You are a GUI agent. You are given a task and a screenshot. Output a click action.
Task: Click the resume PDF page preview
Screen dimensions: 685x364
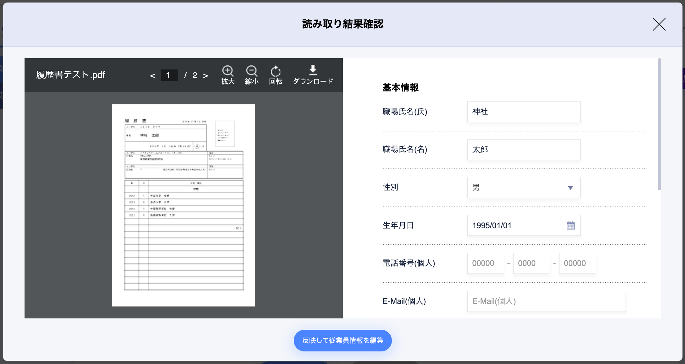click(x=183, y=205)
